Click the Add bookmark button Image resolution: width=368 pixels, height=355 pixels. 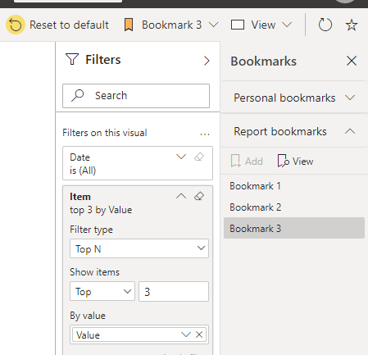click(x=247, y=161)
